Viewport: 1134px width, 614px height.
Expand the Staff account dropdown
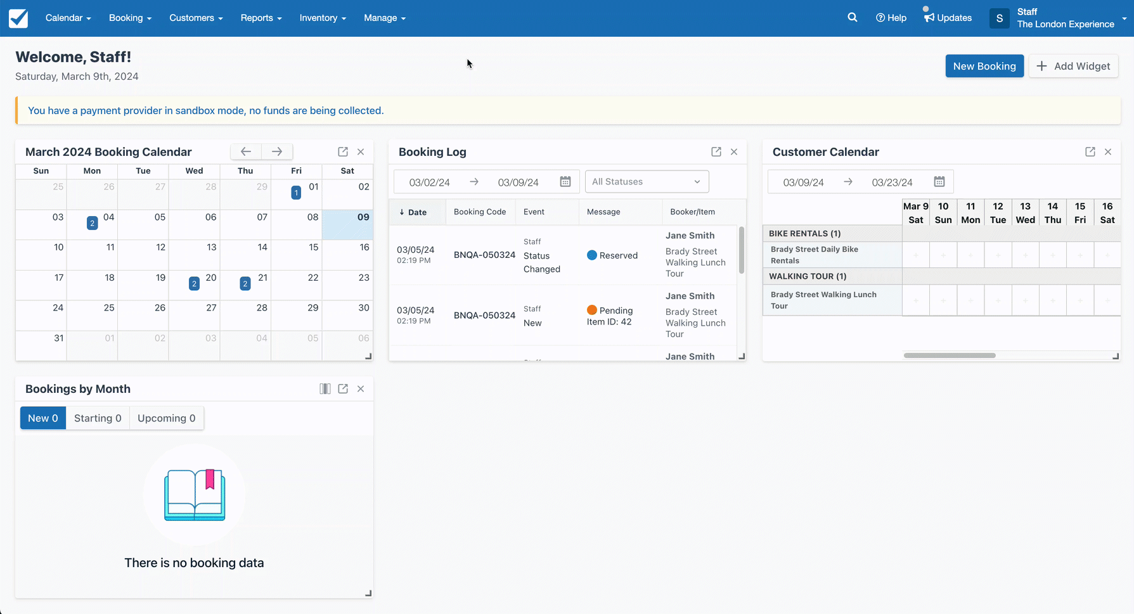click(1124, 18)
